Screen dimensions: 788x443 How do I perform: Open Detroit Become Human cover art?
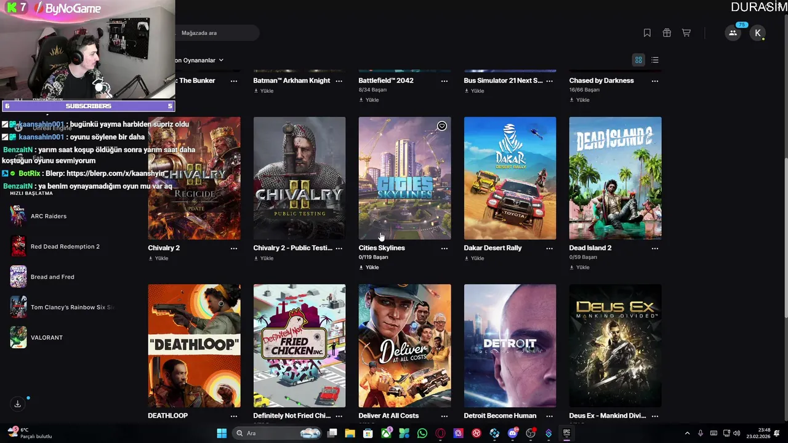[x=510, y=346]
